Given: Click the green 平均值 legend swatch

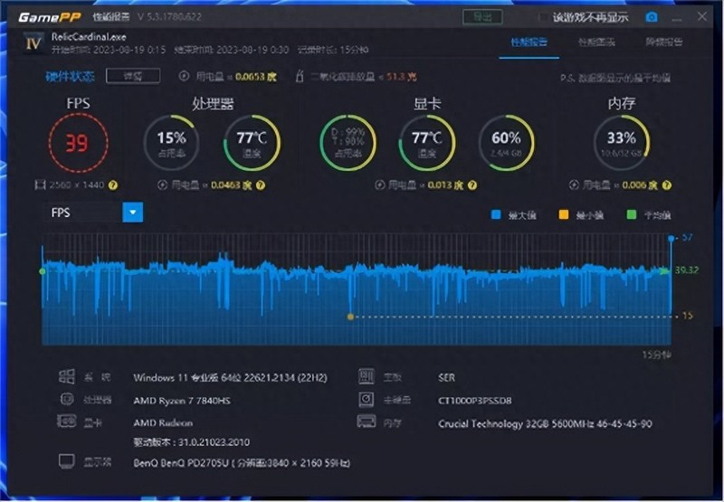Looking at the screenshot, I should coord(632,214).
